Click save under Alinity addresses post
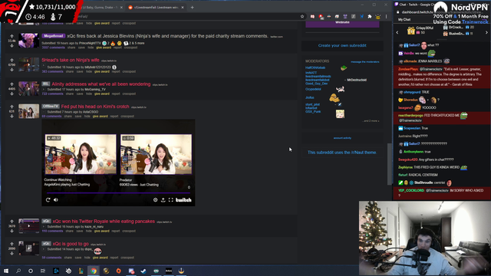 (80, 94)
